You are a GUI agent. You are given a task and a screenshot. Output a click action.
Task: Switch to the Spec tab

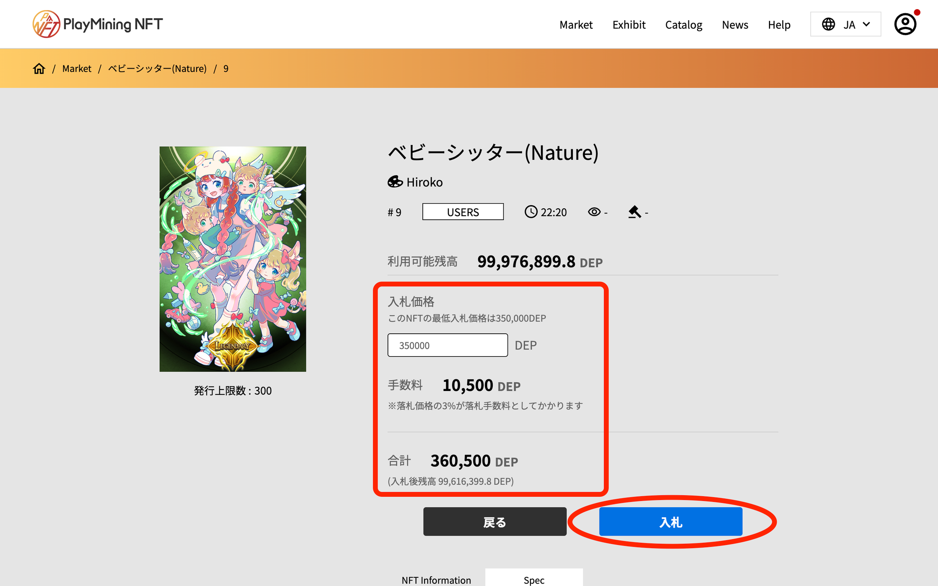pyautogui.click(x=534, y=578)
